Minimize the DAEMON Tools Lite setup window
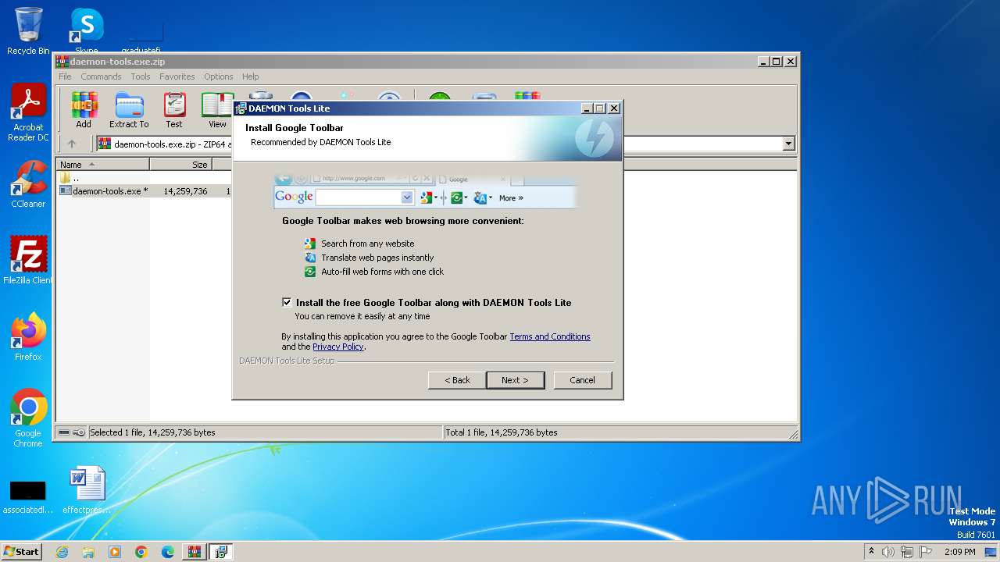This screenshot has width=1000, height=562. pos(587,108)
